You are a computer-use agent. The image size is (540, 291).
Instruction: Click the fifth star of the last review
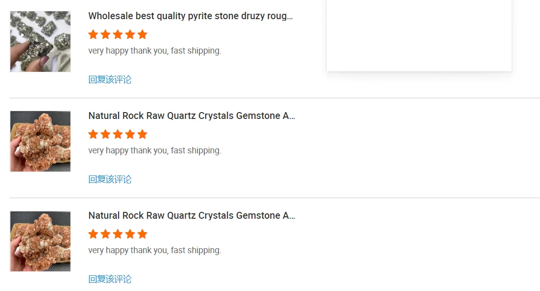click(x=142, y=234)
